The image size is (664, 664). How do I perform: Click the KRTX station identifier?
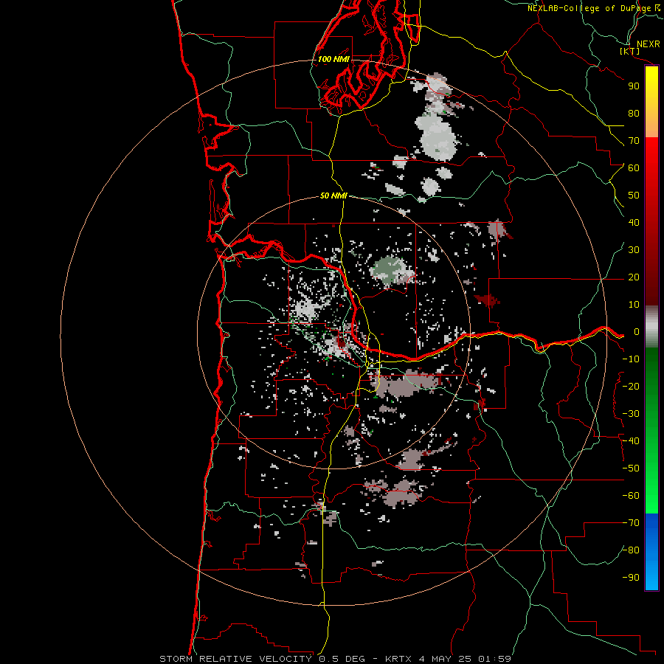[x=398, y=659]
